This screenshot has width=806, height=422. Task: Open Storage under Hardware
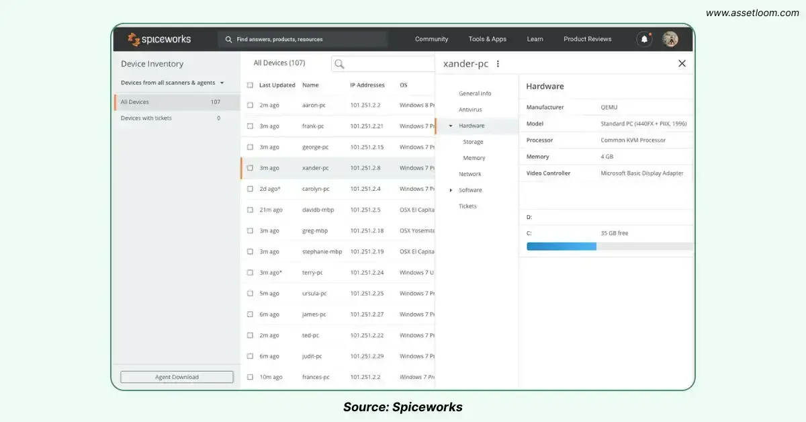pos(473,142)
